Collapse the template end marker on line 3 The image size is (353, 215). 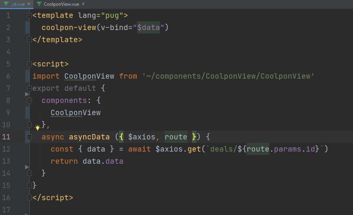tap(29, 40)
